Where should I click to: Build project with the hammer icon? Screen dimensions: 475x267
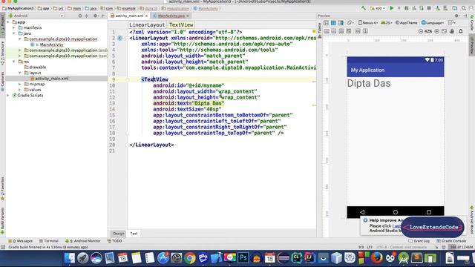363,8
